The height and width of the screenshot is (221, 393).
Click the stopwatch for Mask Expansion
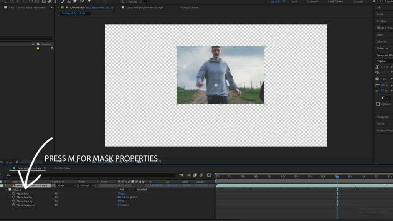point(13,205)
